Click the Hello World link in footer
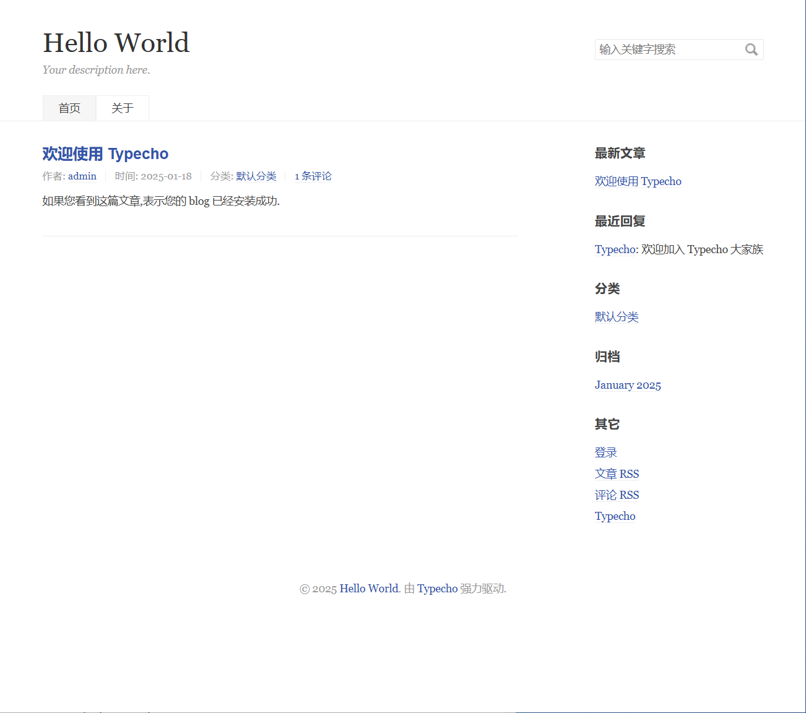 [x=369, y=589]
